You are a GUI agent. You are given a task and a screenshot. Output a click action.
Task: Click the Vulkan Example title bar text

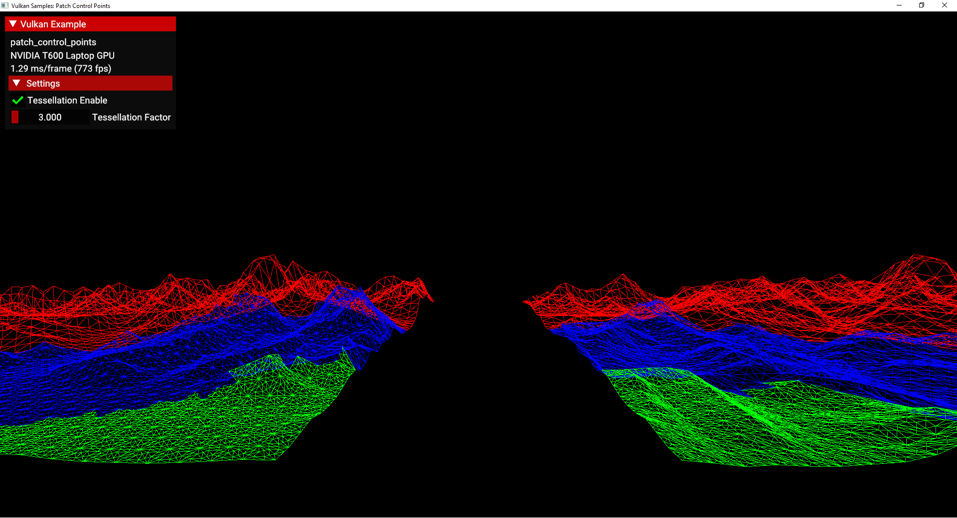53,24
